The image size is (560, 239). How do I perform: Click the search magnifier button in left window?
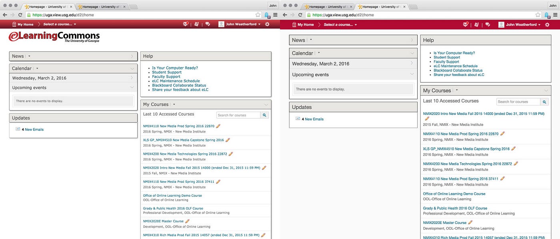pyautogui.click(x=264, y=115)
